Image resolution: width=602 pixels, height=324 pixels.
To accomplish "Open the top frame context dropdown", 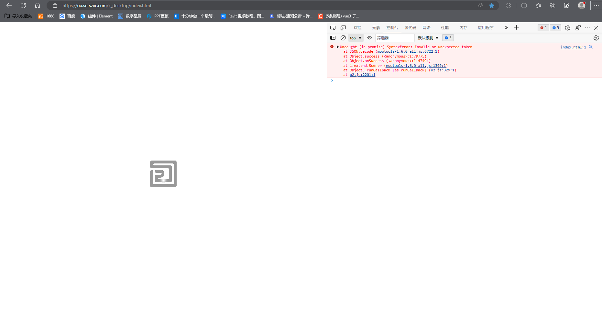I will [x=355, y=38].
